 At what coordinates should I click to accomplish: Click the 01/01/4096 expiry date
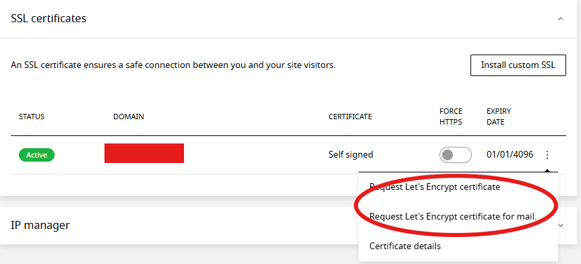(510, 154)
